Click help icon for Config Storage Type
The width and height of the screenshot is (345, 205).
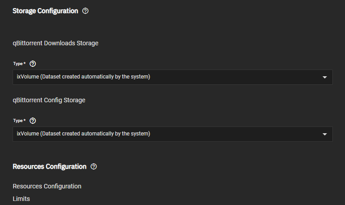[x=32, y=121]
